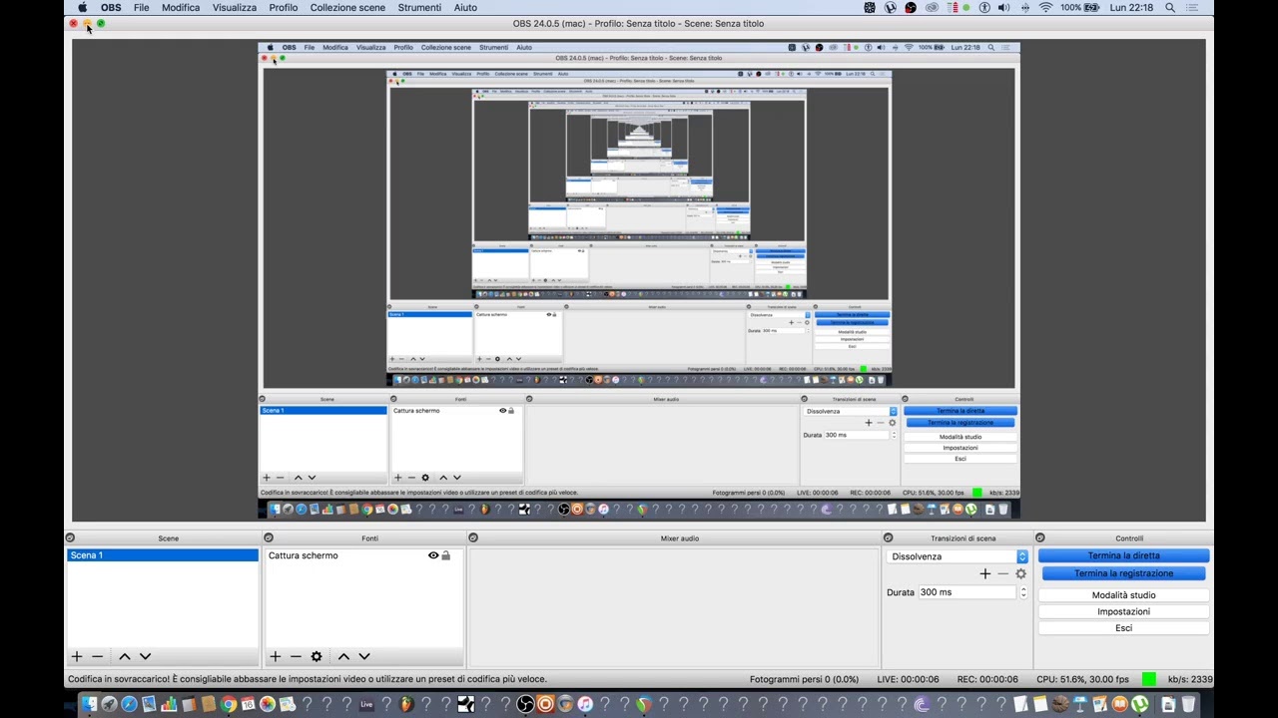Open Ableton Live from the Dock
The width and height of the screenshot is (1278, 718).
click(366, 705)
